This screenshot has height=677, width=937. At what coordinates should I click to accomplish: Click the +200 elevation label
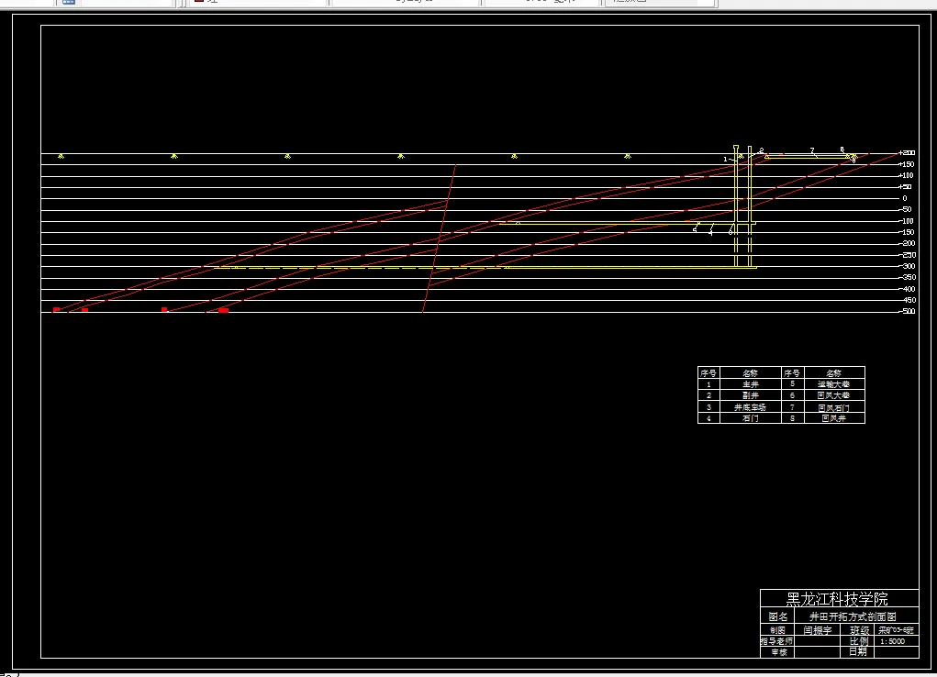pos(907,153)
